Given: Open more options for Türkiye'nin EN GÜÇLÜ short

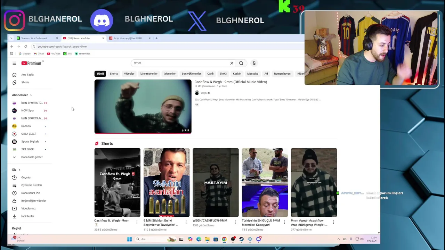Looking at the screenshot, I should [284, 222].
